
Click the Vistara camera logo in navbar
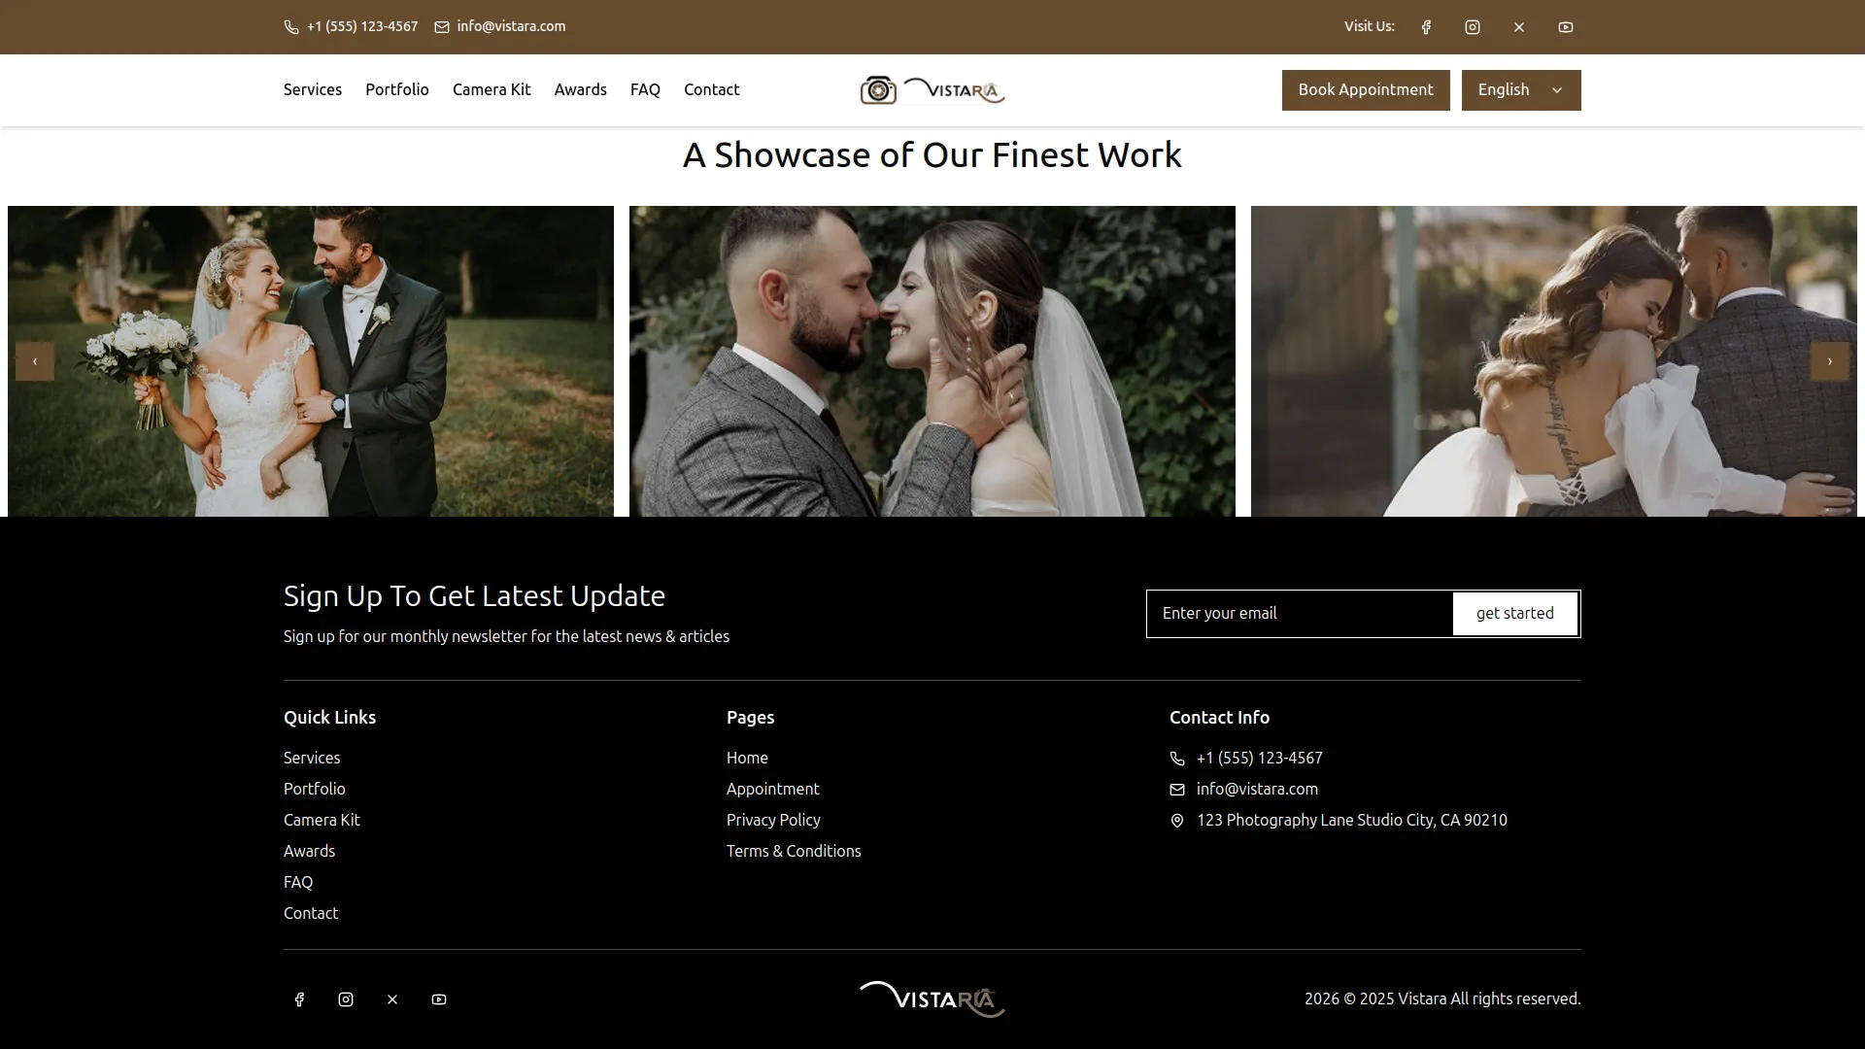pyautogui.click(x=932, y=90)
